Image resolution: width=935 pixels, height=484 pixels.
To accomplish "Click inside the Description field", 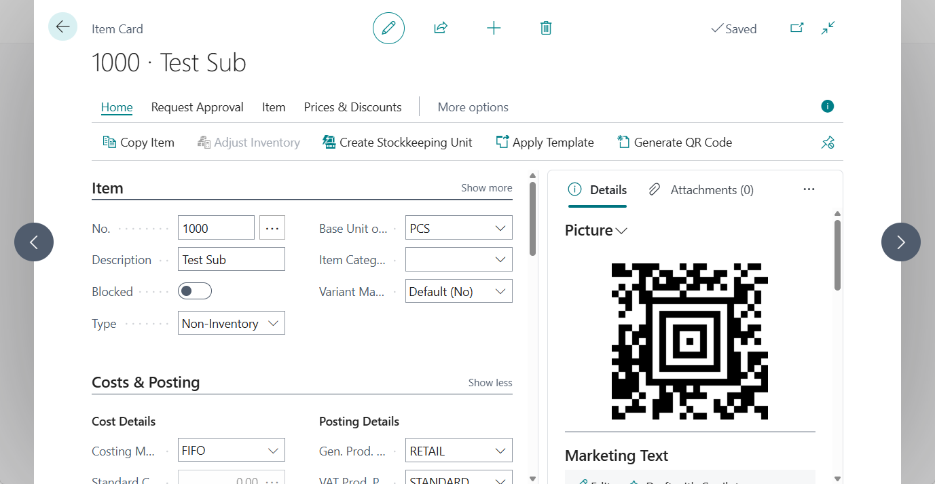I will pyautogui.click(x=231, y=259).
